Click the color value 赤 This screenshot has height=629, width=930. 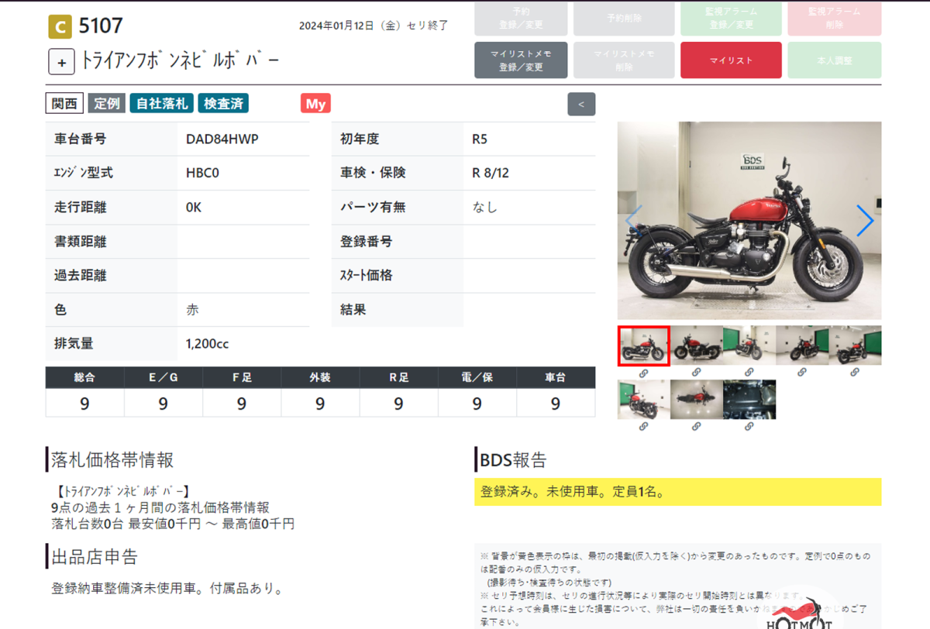[192, 310]
